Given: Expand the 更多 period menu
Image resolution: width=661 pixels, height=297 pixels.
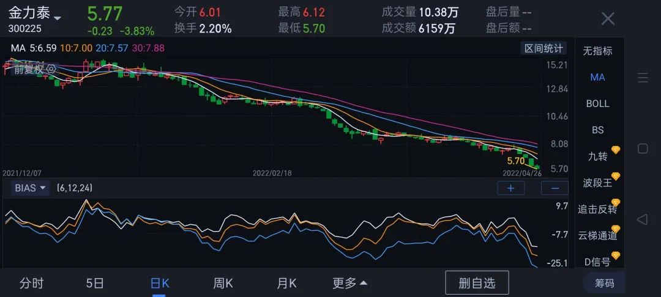Looking at the screenshot, I should coord(350,283).
